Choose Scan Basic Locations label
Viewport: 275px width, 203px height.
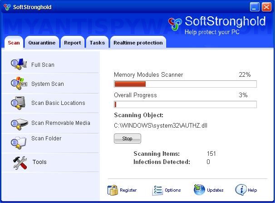coord(58,103)
